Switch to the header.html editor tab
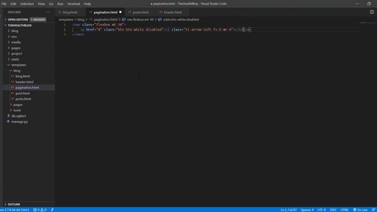The width and height of the screenshot is (377, 212). (173, 12)
